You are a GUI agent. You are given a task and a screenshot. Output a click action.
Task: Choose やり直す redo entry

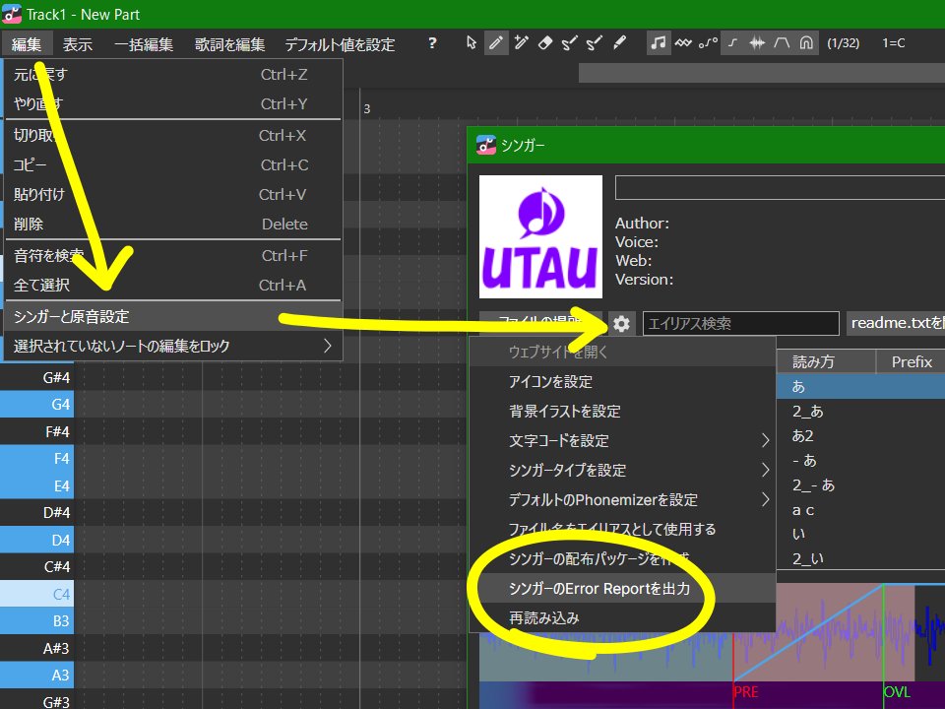[x=173, y=104]
